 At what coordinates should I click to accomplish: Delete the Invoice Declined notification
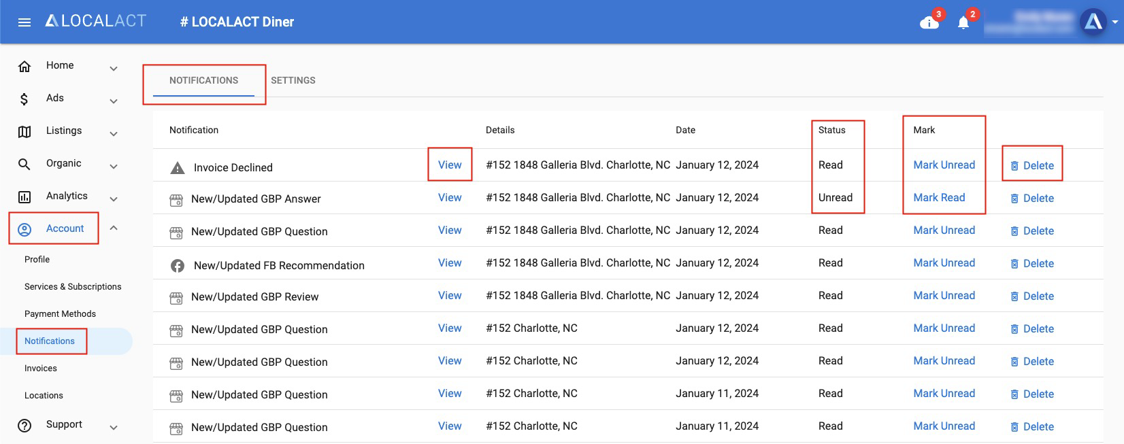tap(1032, 165)
